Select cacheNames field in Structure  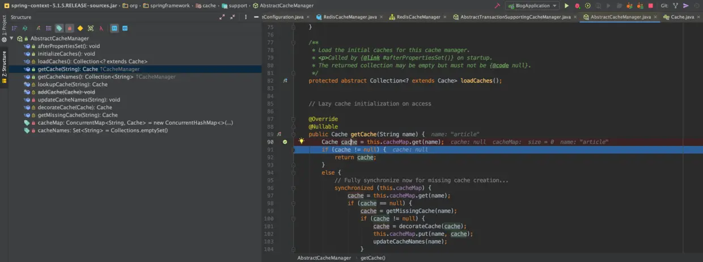(103, 130)
